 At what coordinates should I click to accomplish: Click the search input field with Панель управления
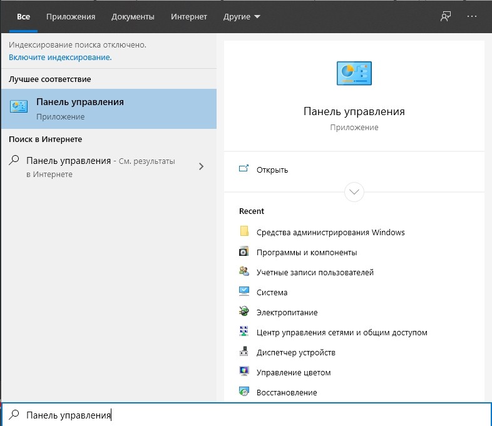pyautogui.click(x=247, y=414)
